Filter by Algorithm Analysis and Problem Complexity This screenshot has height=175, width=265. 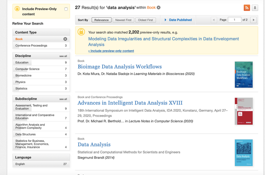(41, 126)
